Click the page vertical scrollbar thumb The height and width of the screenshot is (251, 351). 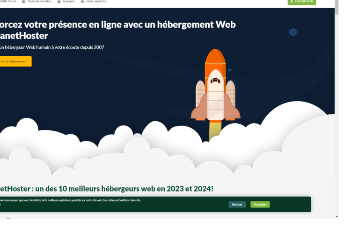tap(336, 7)
